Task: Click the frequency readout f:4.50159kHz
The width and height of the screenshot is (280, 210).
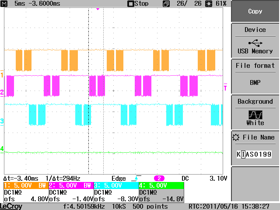Action: tap(84, 206)
